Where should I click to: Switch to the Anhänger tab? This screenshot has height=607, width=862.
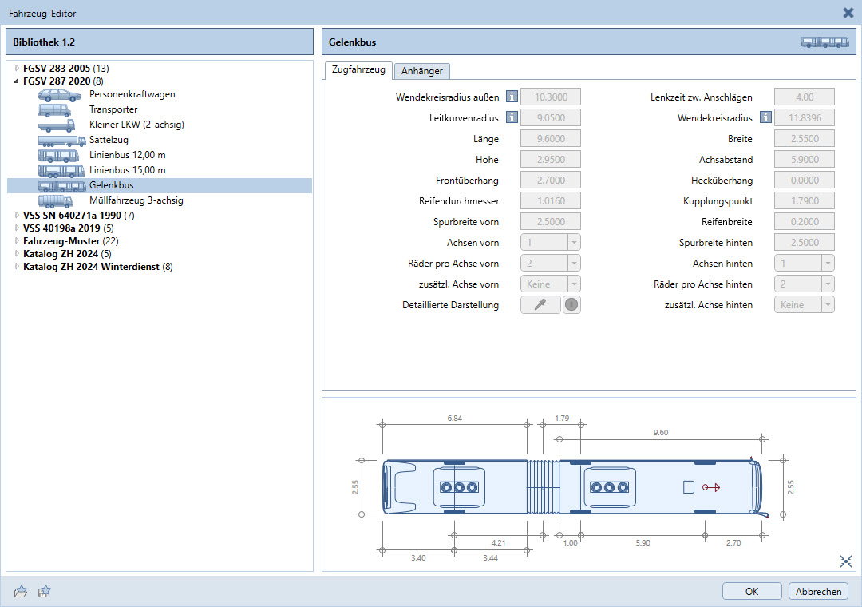[422, 71]
